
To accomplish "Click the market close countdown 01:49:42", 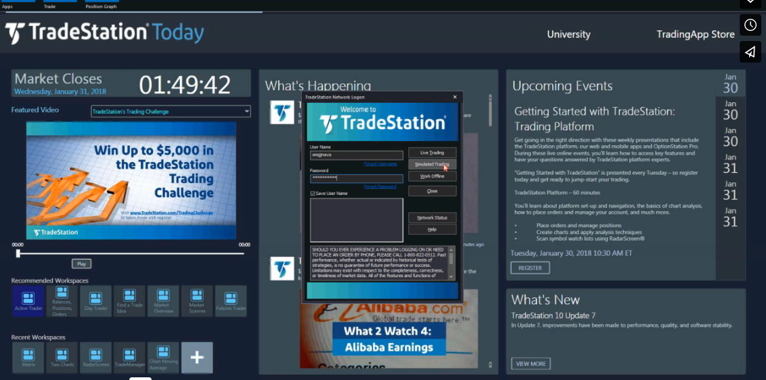I will click(185, 84).
